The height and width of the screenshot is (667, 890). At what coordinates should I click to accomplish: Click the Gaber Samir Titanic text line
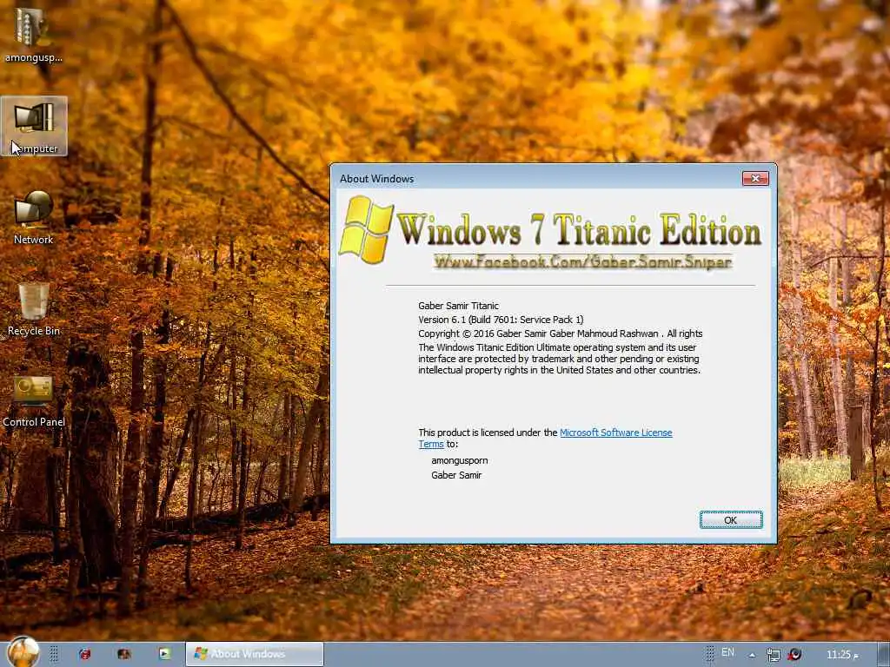[x=459, y=306]
